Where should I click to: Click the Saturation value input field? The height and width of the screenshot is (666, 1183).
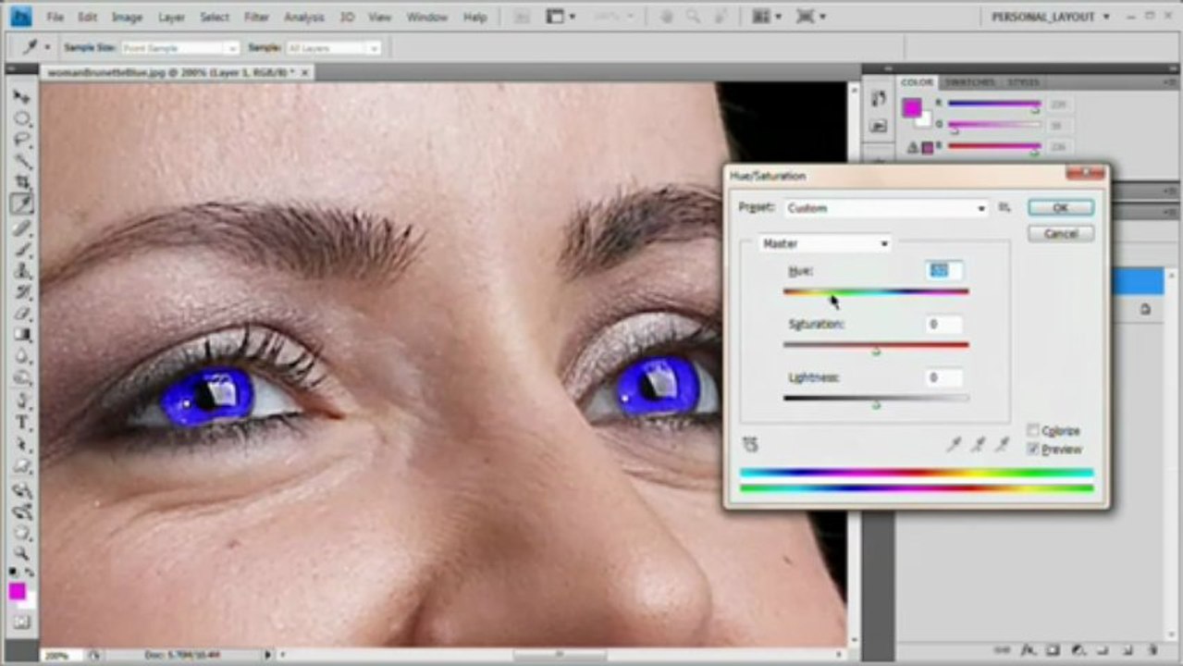[x=944, y=324]
